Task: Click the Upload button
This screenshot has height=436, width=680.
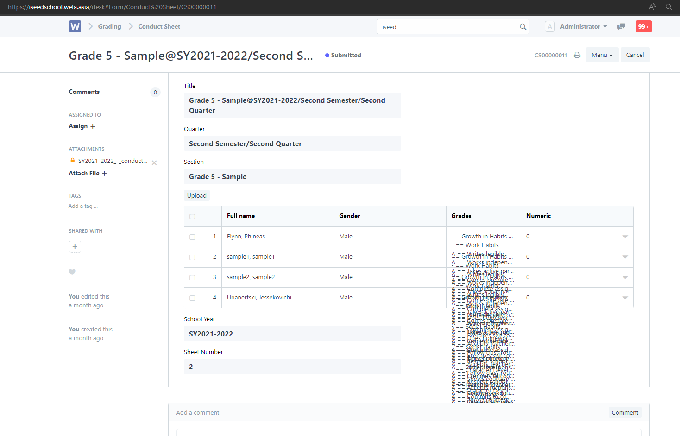Action: tap(197, 196)
